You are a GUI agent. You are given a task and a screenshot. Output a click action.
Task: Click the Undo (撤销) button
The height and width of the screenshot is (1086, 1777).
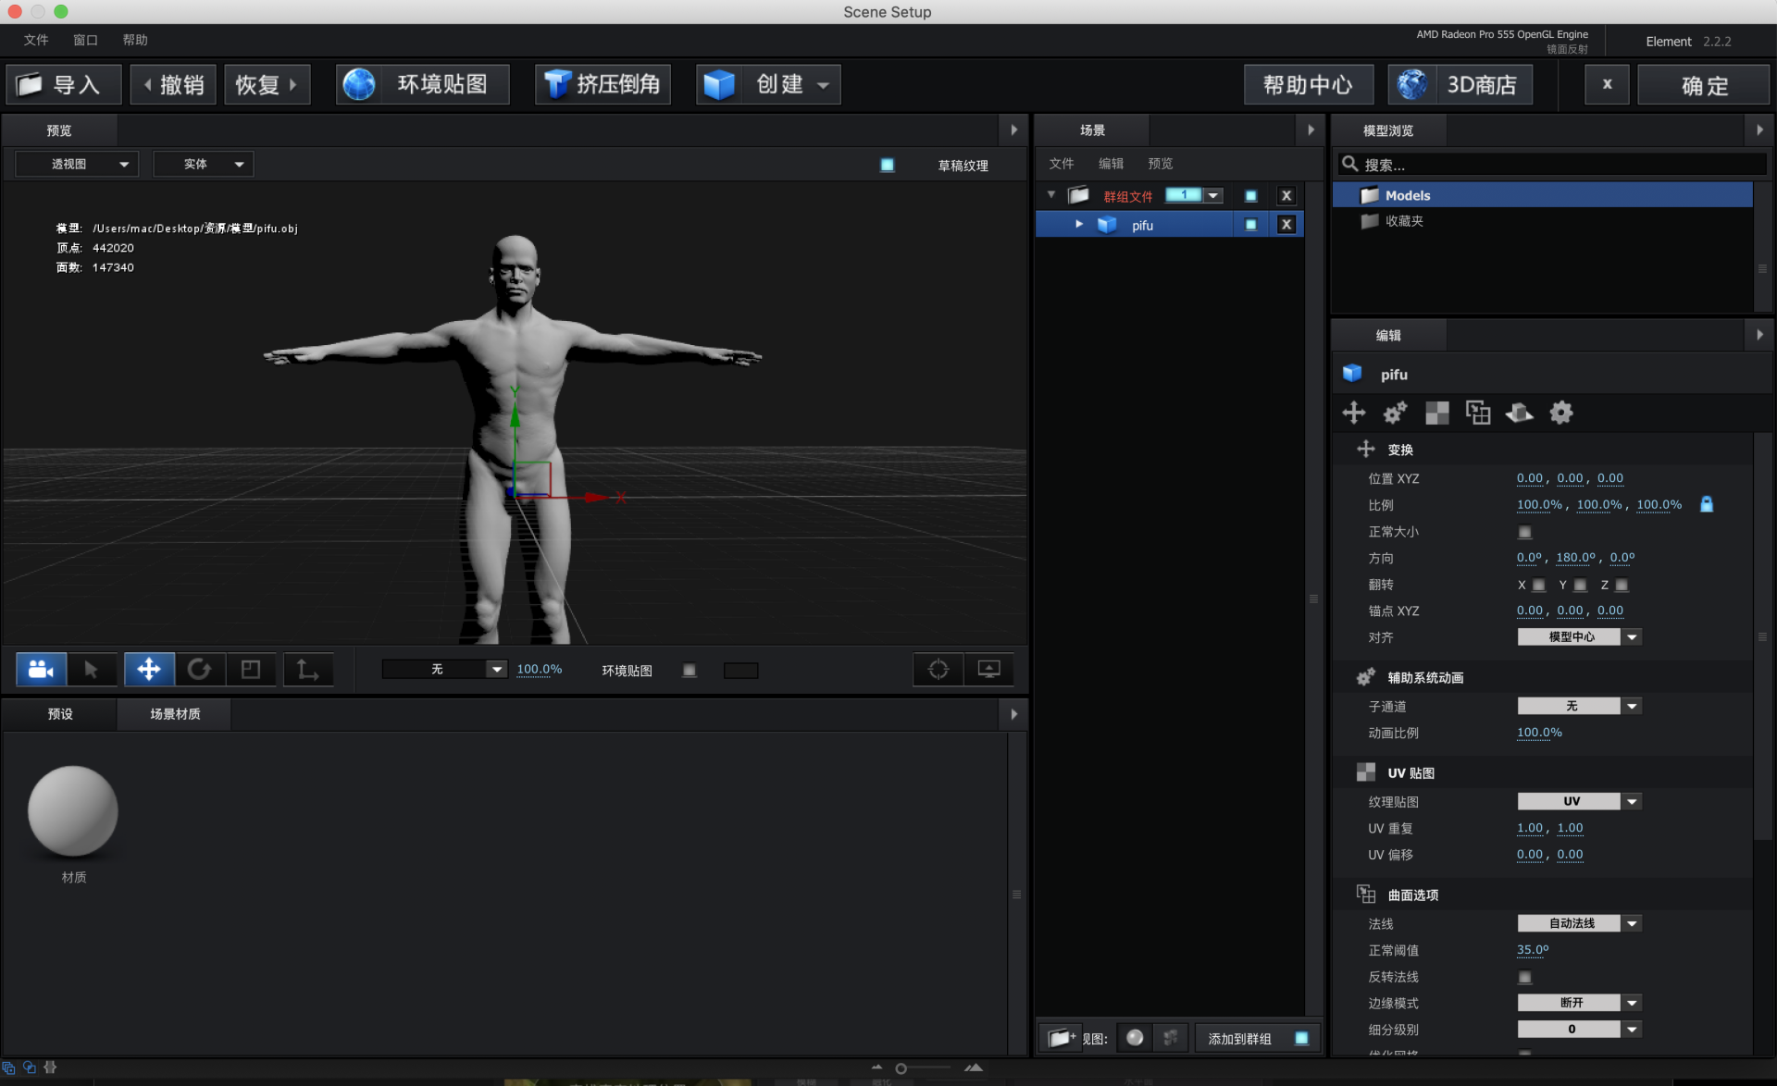coord(173,84)
